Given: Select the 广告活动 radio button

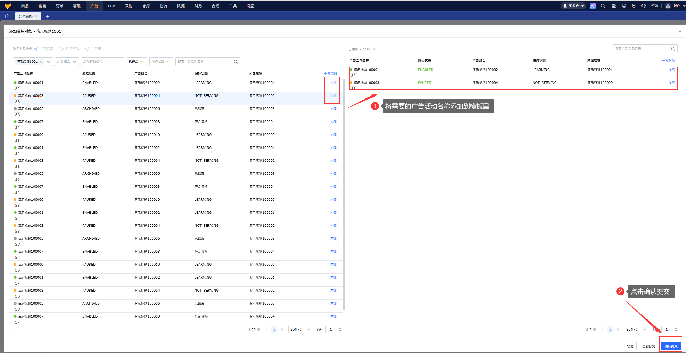Looking at the screenshot, I should point(36,49).
